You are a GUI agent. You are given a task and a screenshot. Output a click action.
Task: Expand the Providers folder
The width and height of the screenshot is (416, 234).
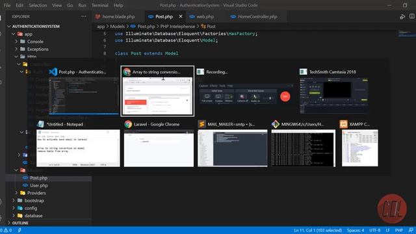(16, 193)
